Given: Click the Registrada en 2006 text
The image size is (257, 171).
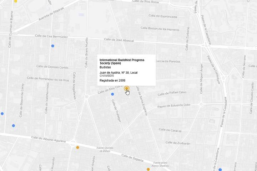Looking at the screenshot, I should pos(112,81).
